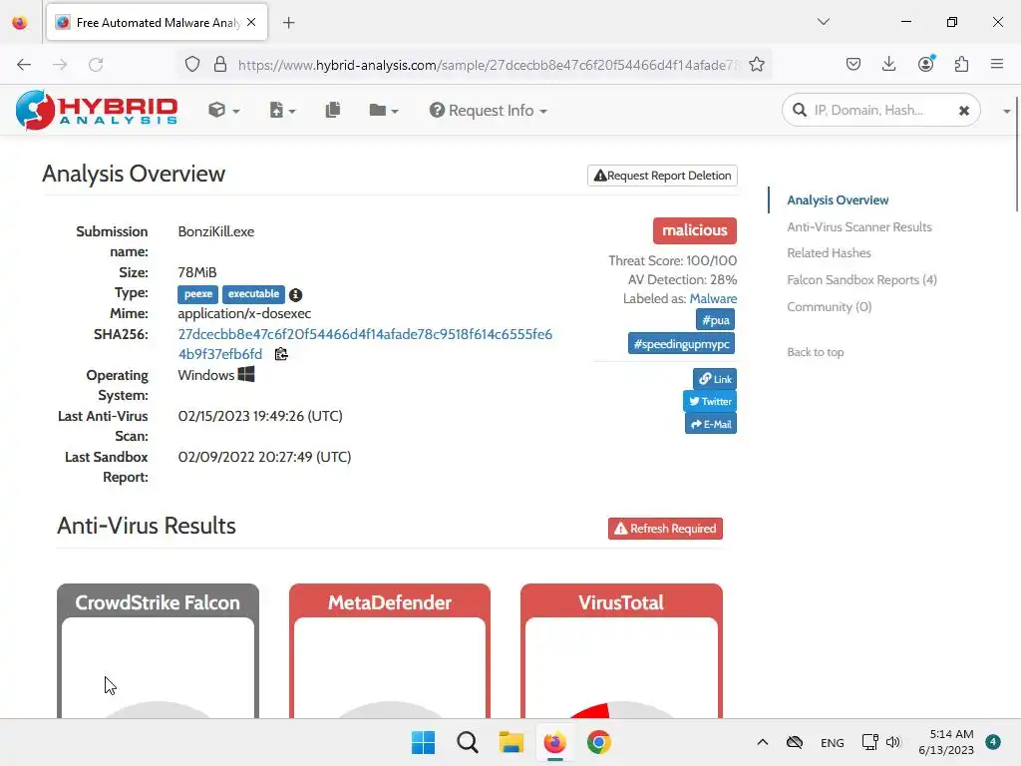Click the #speedingupmypc tag
The width and height of the screenshot is (1021, 766).
click(x=681, y=343)
